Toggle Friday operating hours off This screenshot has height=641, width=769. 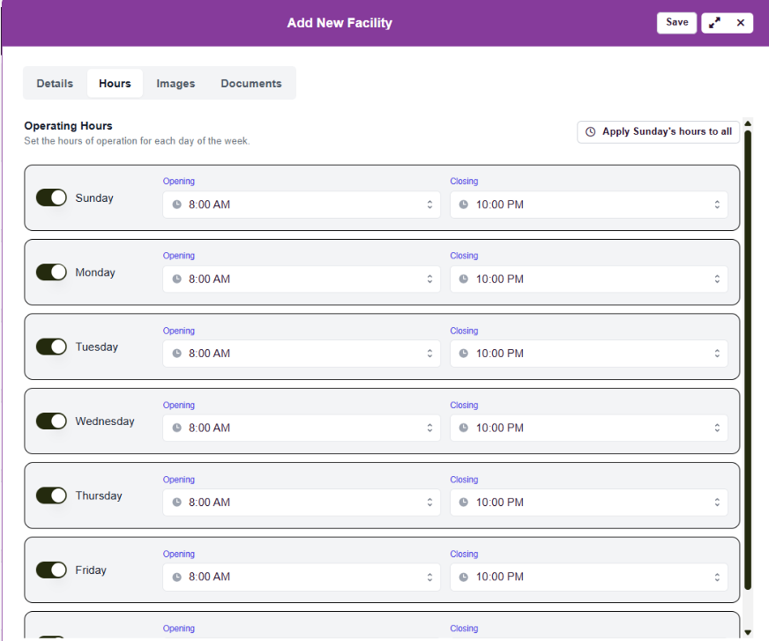point(51,570)
